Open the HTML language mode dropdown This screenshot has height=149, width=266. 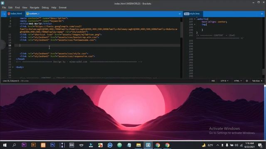pyautogui.click(x=238, y=81)
